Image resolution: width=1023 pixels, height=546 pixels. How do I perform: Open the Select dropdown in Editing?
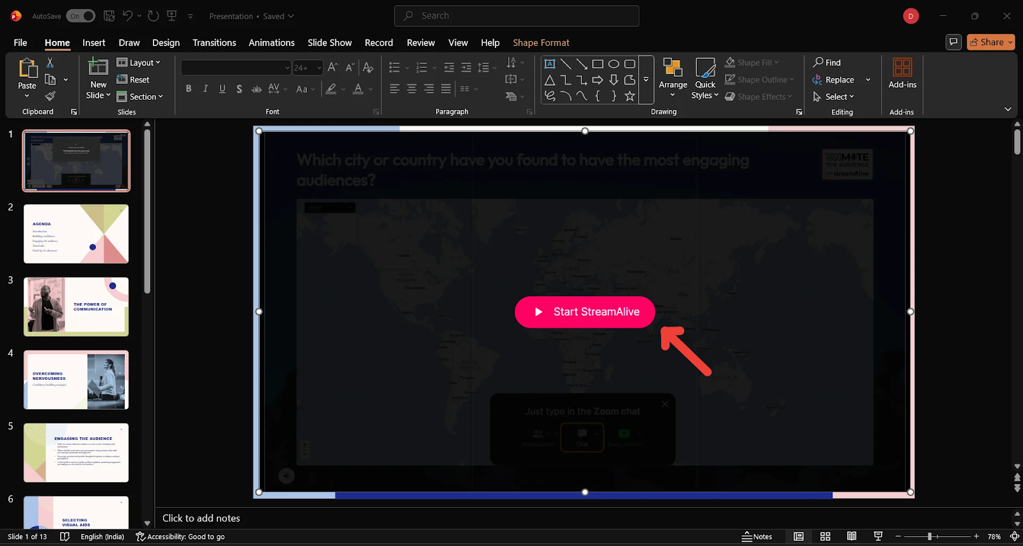(x=833, y=97)
